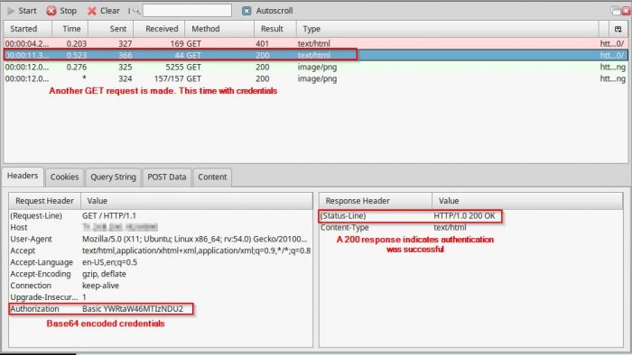
Task: Click the Stop capture button
Action: [x=61, y=11]
